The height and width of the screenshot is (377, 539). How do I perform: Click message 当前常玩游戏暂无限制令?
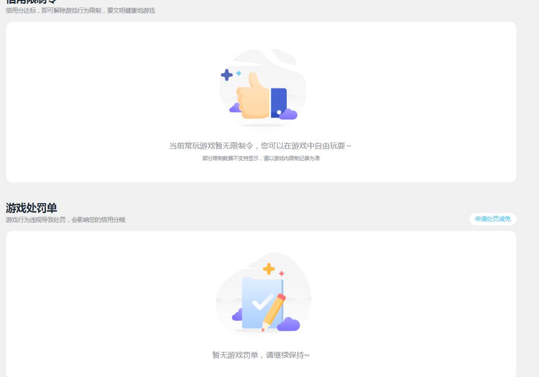tap(261, 146)
